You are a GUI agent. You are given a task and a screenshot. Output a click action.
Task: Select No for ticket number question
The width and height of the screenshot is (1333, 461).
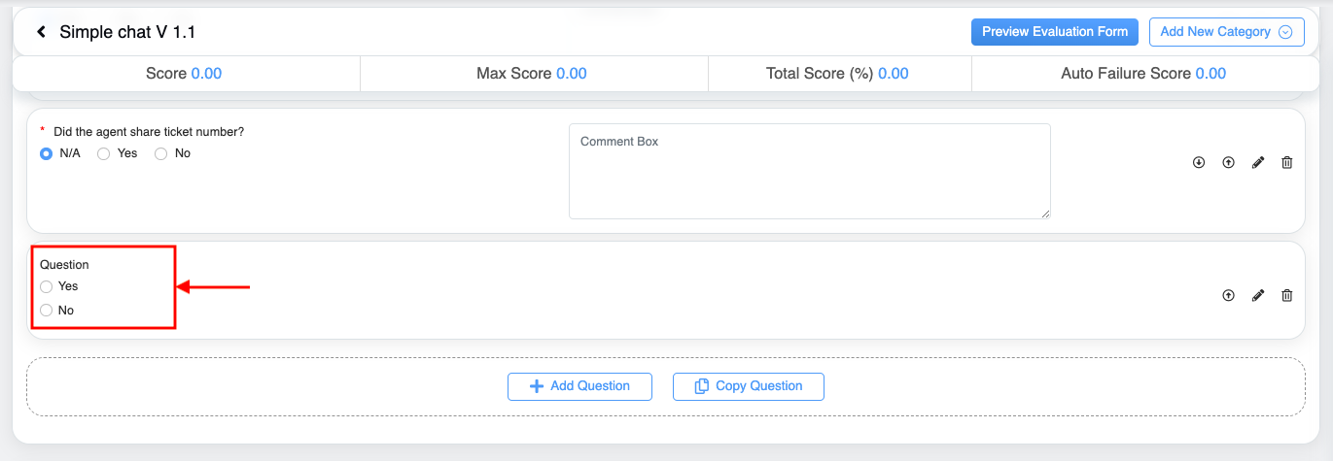[161, 153]
